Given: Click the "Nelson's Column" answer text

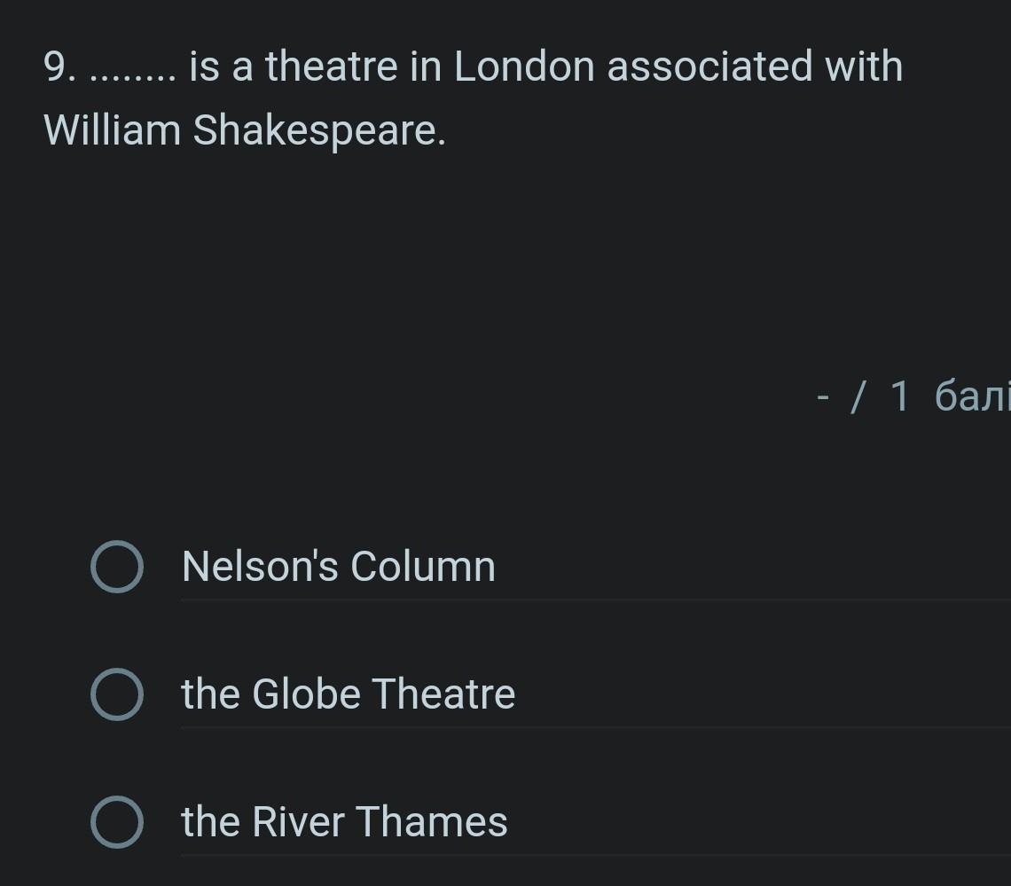Looking at the screenshot, I should (338, 567).
